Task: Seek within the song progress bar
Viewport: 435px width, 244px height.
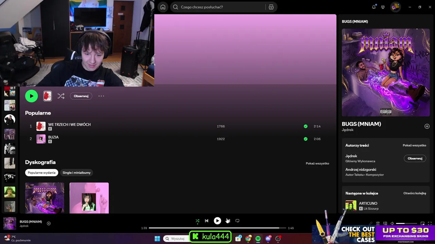Action: click(x=217, y=228)
